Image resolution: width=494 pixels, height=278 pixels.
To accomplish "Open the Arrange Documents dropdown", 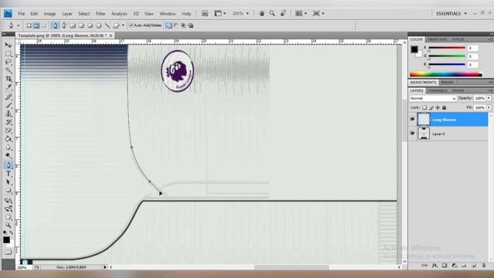I will pos(300,13).
